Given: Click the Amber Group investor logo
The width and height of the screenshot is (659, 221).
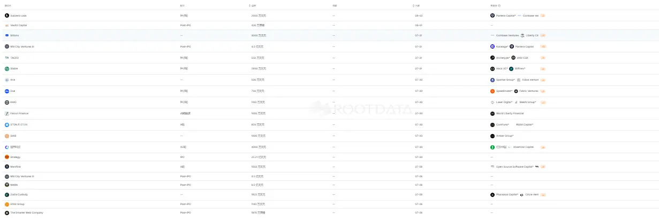Looking at the screenshot, I should [x=493, y=136].
